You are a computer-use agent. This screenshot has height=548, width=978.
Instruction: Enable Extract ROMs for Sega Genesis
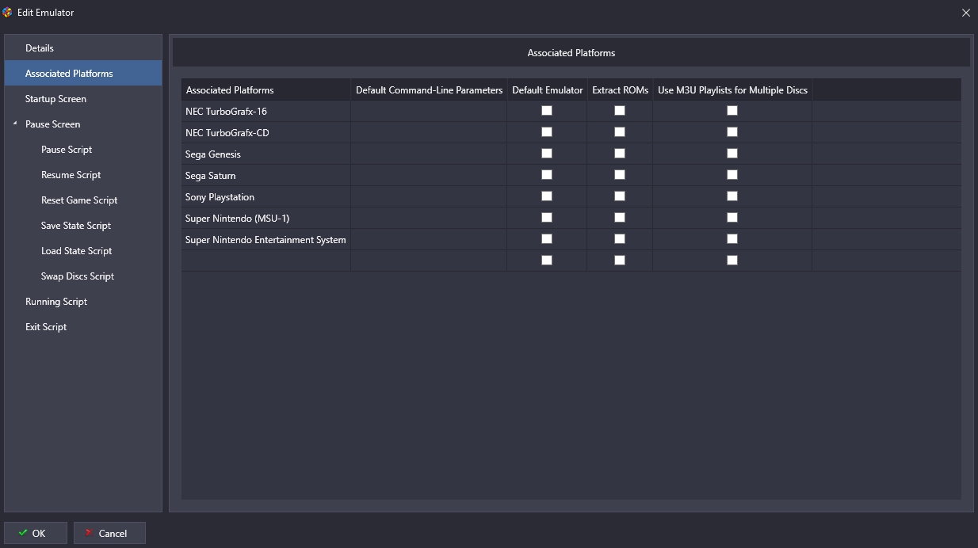click(x=620, y=154)
